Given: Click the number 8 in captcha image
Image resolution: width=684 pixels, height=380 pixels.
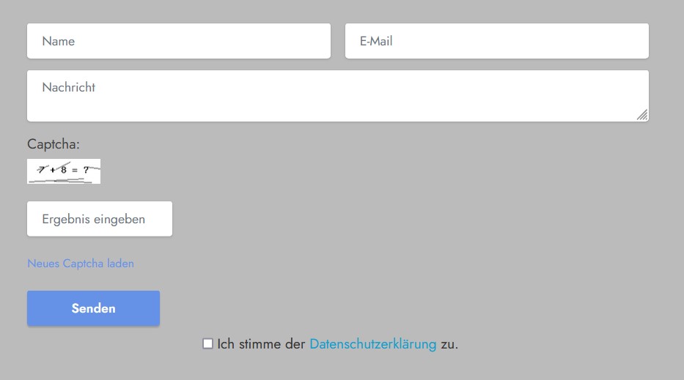Looking at the screenshot, I should [64, 170].
